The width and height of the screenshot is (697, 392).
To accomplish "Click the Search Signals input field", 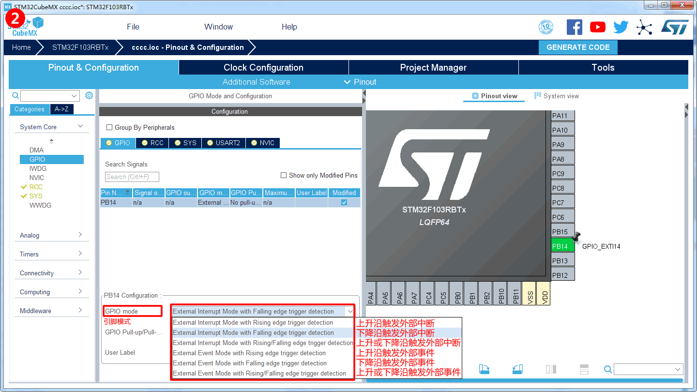I will [x=132, y=177].
